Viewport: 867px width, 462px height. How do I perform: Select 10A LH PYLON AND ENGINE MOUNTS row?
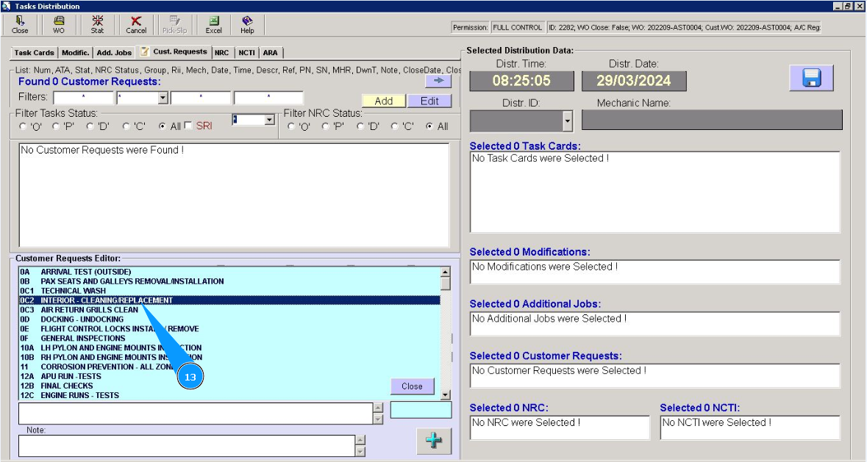229,347
